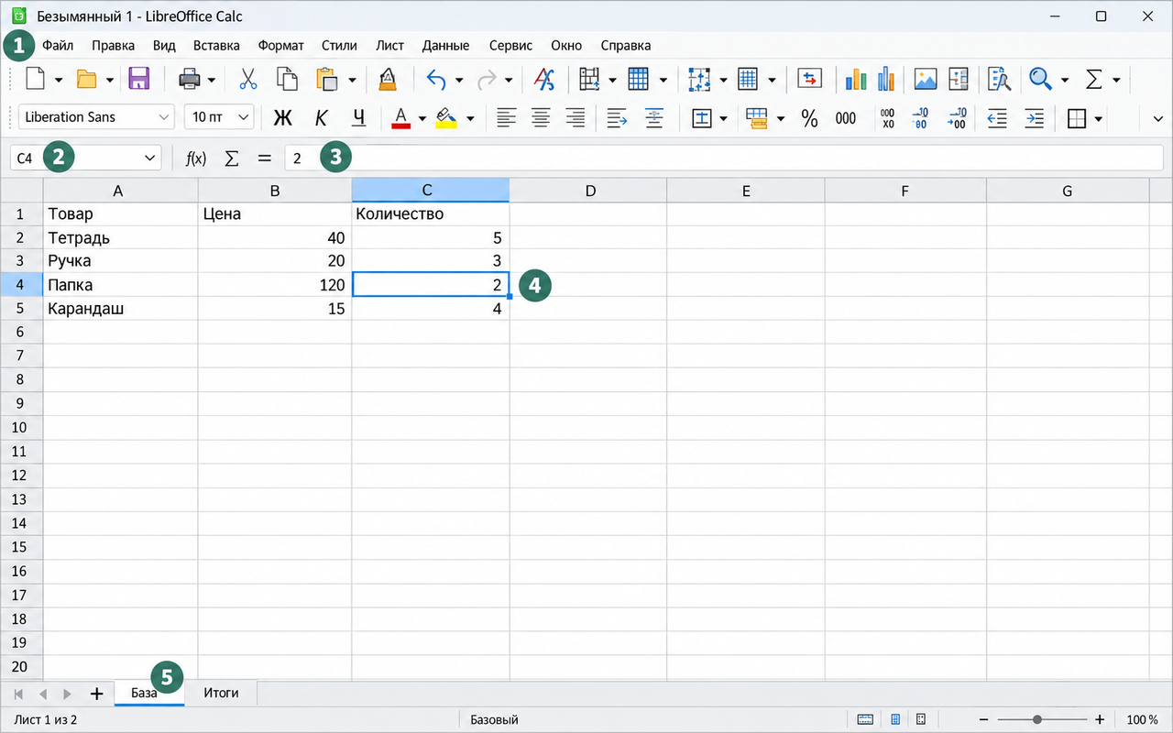Open the f(x) Function Wizard
Image resolution: width=1173 pixels, height=733 pixels.
[x=196, y=159]
